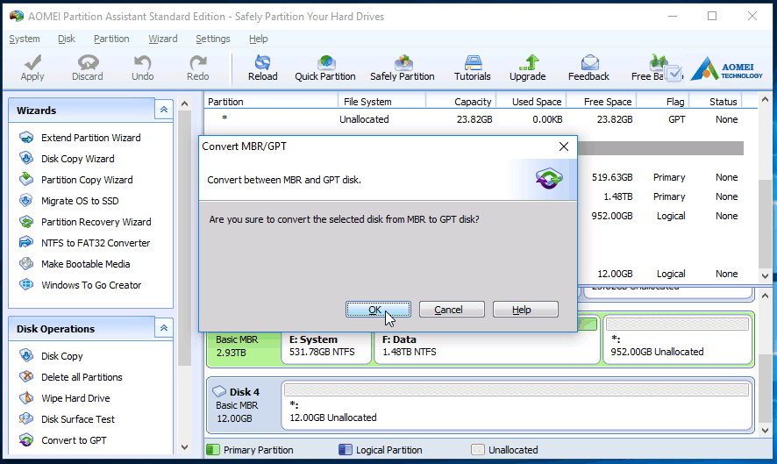
Task: Sort by File System column header
Action: click(381, 102)
